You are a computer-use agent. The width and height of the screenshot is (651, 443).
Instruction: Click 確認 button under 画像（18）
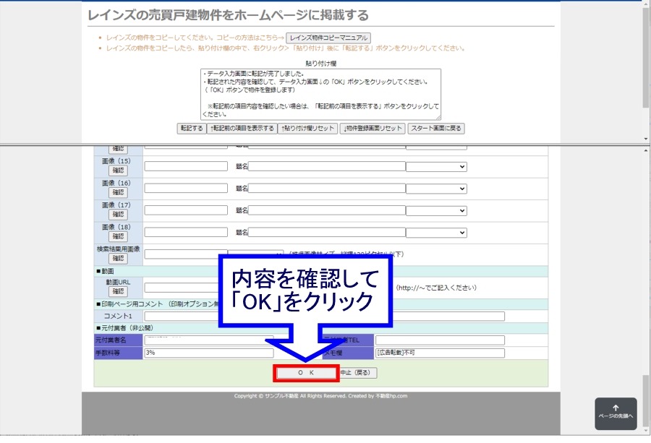(x=118, y=236)
